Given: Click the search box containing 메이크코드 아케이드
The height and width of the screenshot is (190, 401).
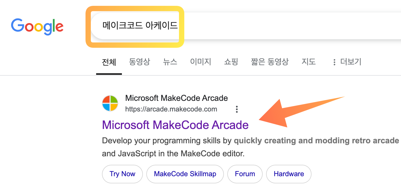Looking at the screenshot, I should point(246,26).
